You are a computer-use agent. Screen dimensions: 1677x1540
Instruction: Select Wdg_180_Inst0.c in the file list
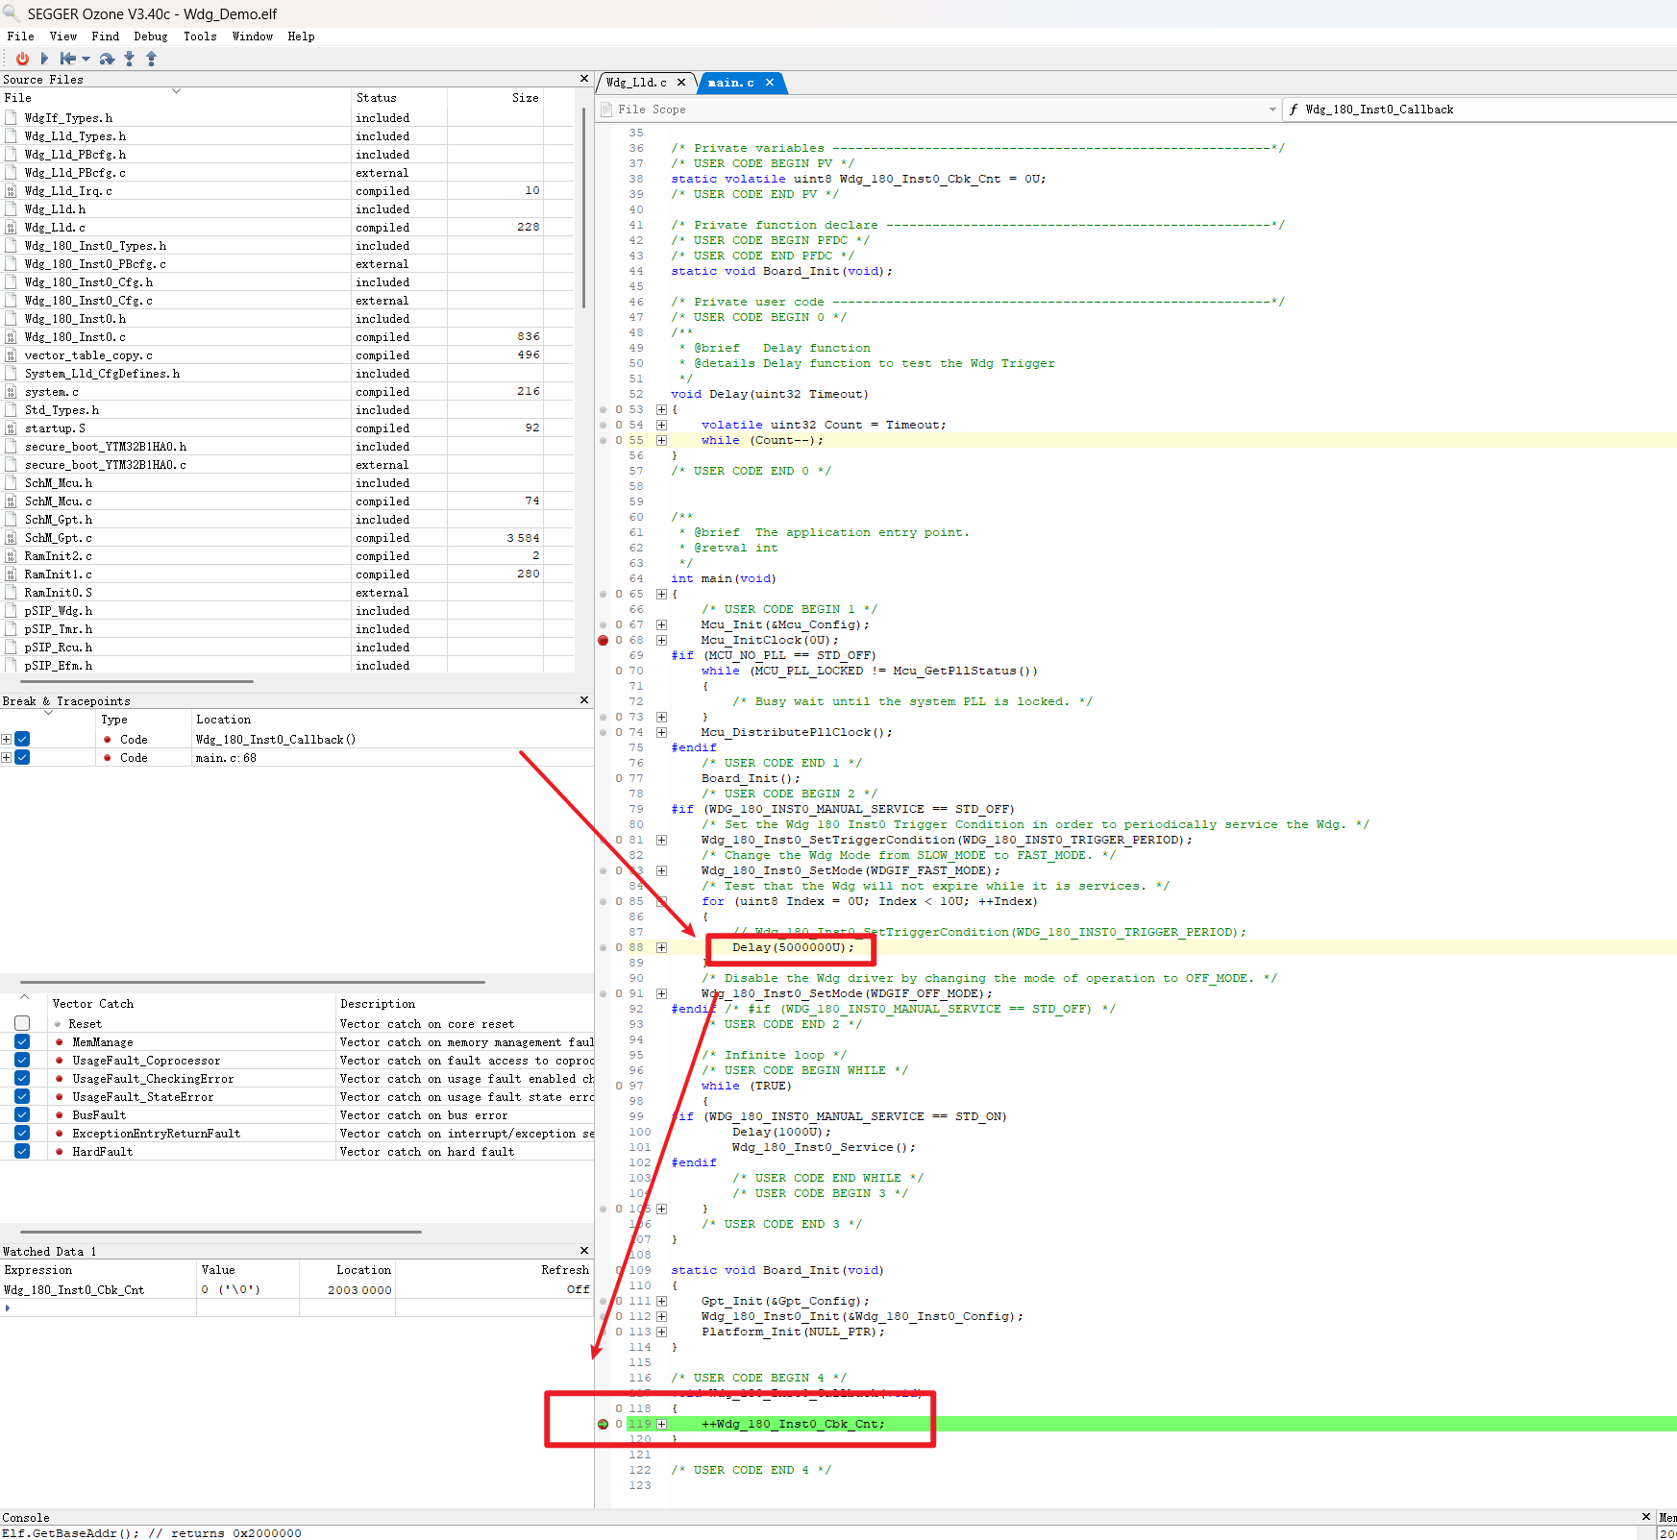(75, 337)
